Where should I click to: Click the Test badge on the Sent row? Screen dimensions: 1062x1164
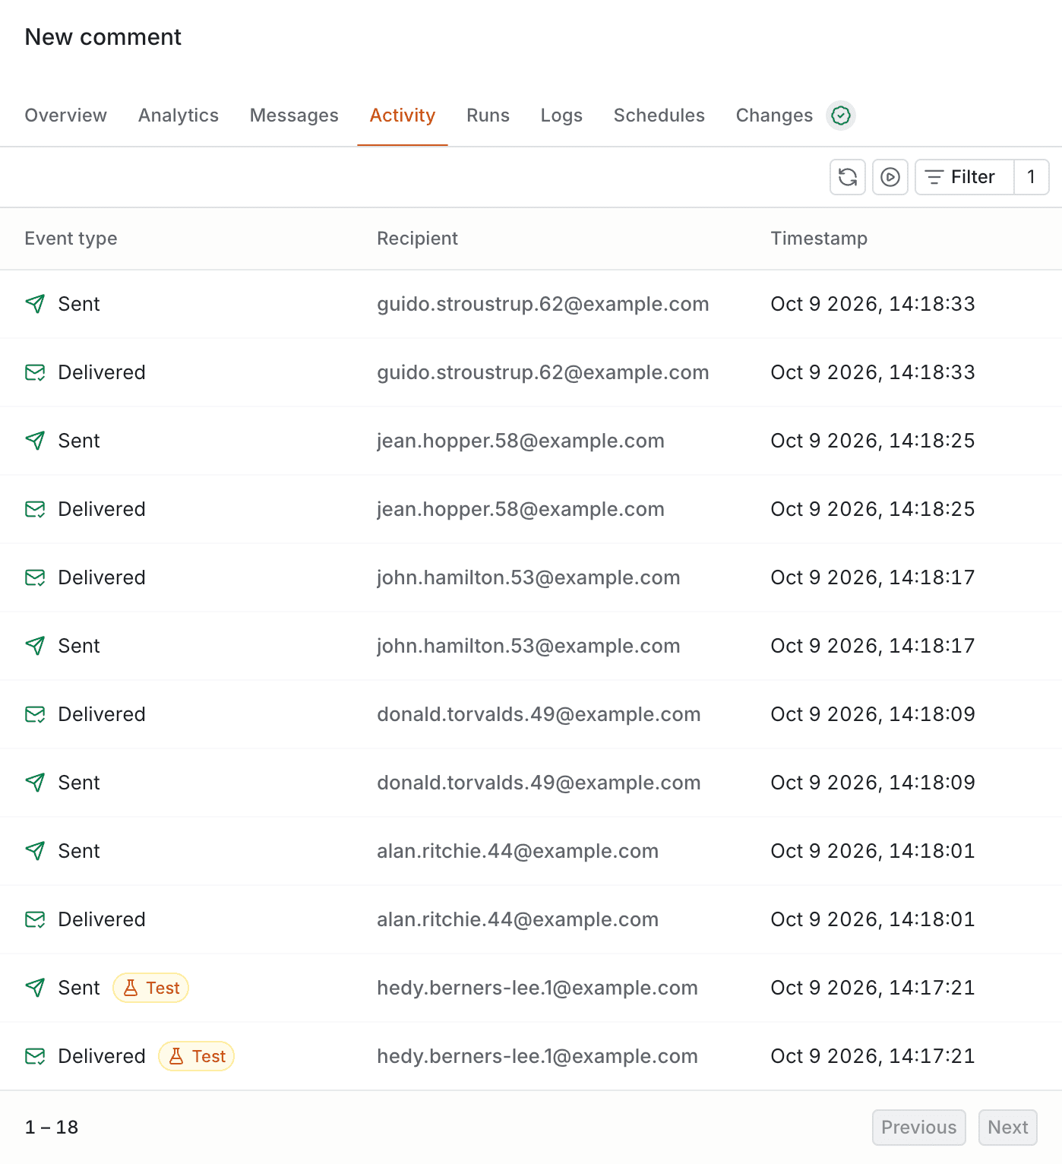point(151,988)
